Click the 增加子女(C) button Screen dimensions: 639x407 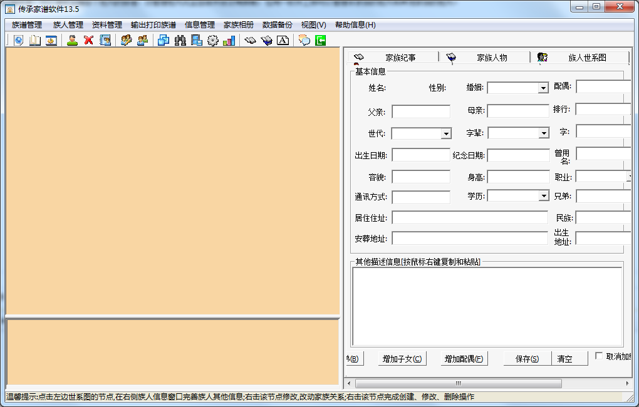[402, 359]
